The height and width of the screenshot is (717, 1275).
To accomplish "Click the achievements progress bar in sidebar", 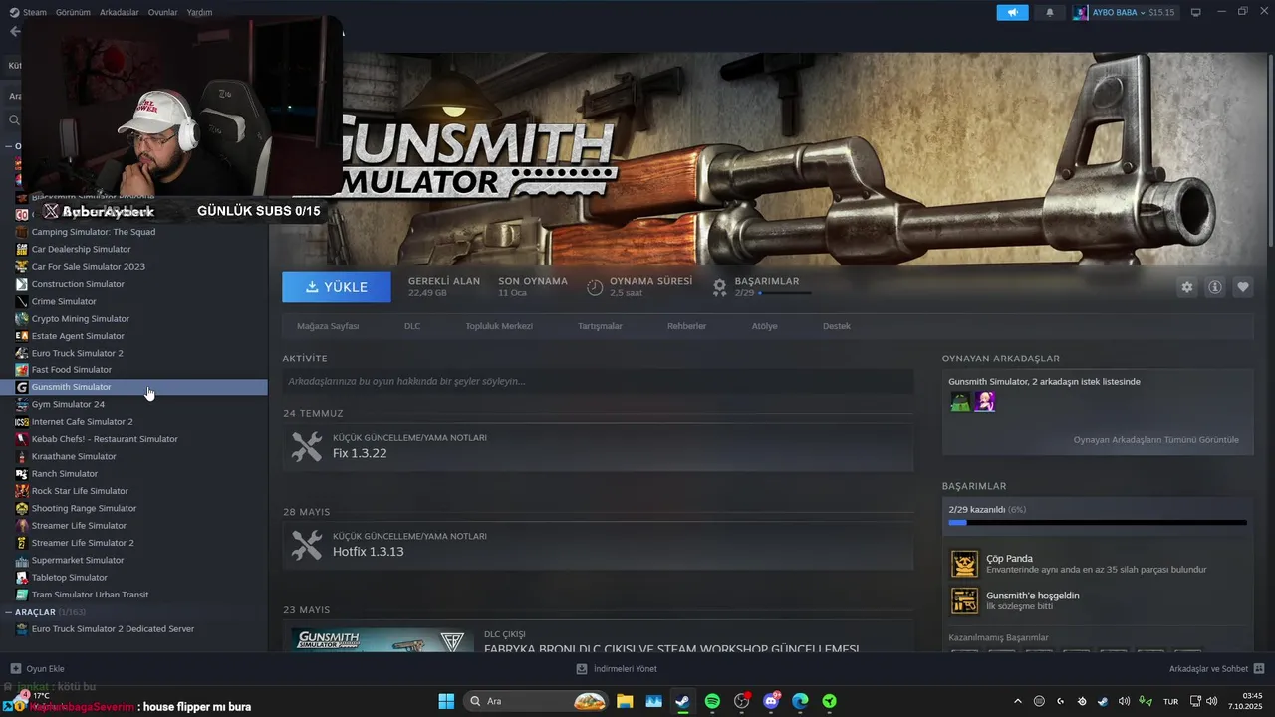I will click(1098, 522).
